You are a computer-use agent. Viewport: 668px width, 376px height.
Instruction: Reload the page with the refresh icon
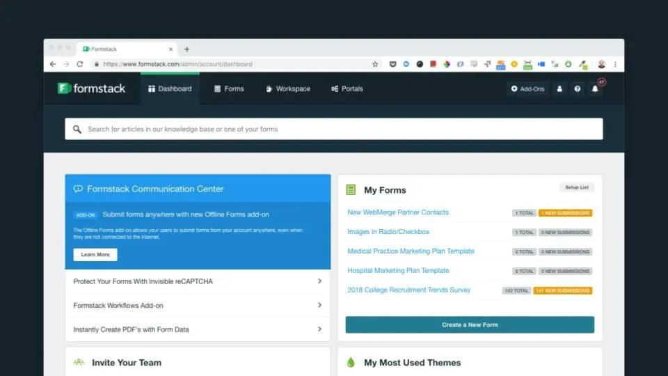tap(79, 64)
